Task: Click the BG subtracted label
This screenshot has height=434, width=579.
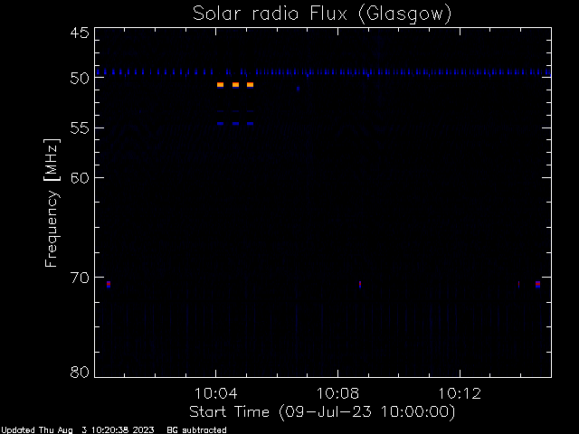Action: (x=197, y=430)
